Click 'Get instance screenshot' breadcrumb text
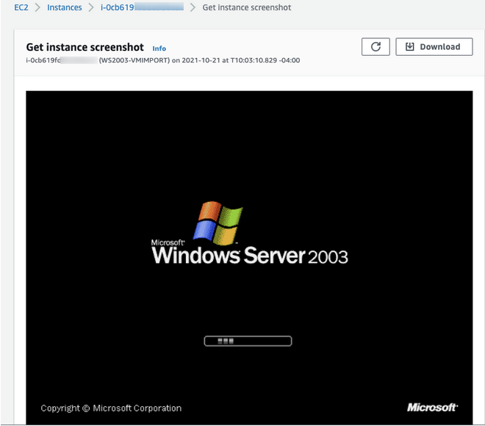The image size is (485, 426). click(246, 7)
